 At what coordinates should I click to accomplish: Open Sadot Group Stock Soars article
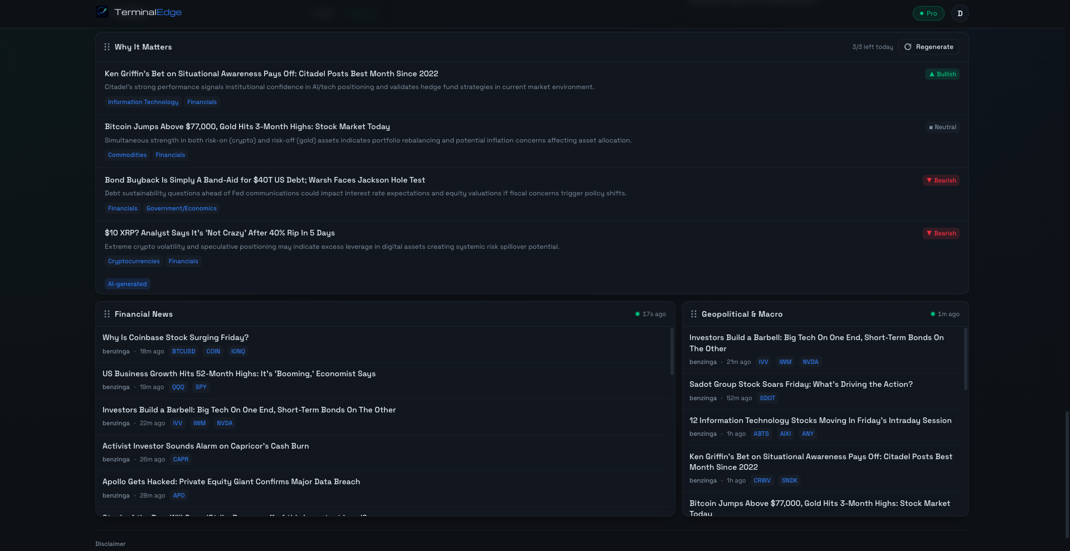coord(801,384)
